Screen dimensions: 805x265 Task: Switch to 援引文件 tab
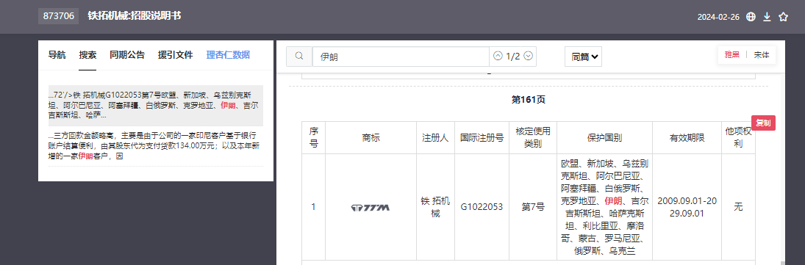tap(175, 55)
